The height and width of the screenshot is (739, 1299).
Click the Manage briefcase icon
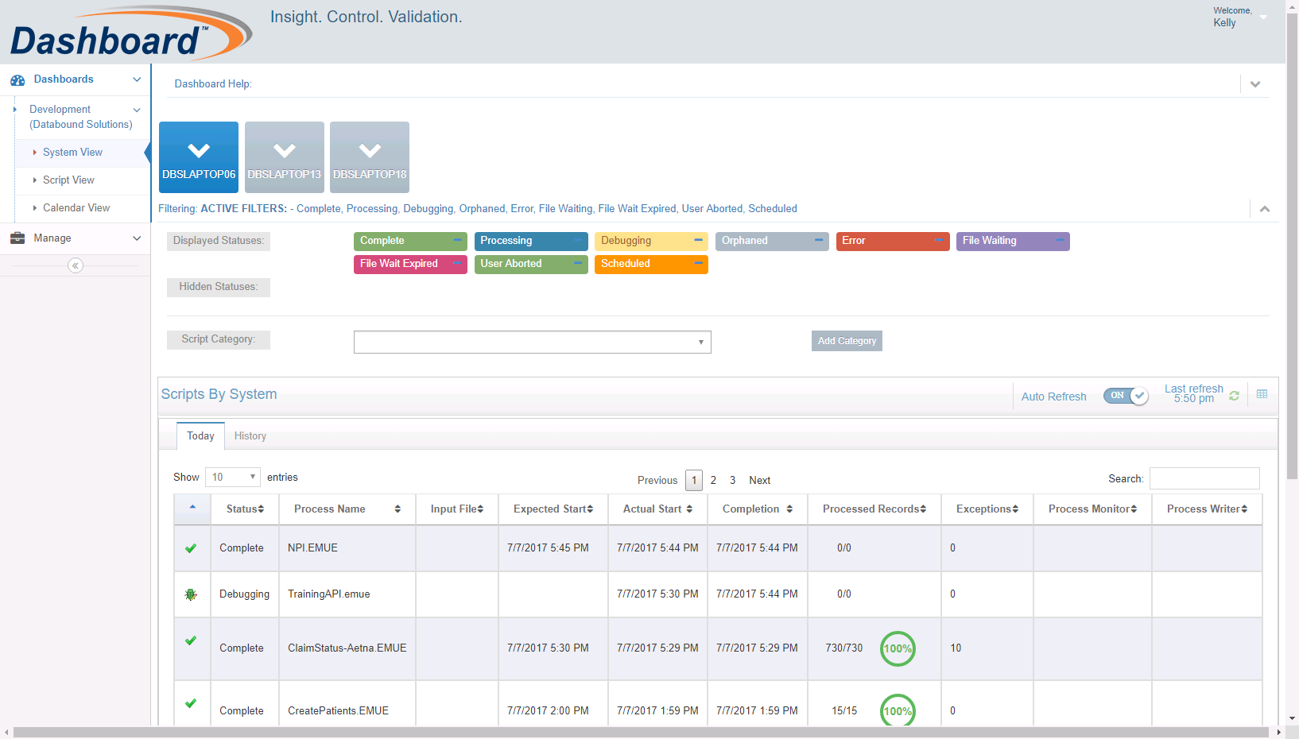click(17, 238)
